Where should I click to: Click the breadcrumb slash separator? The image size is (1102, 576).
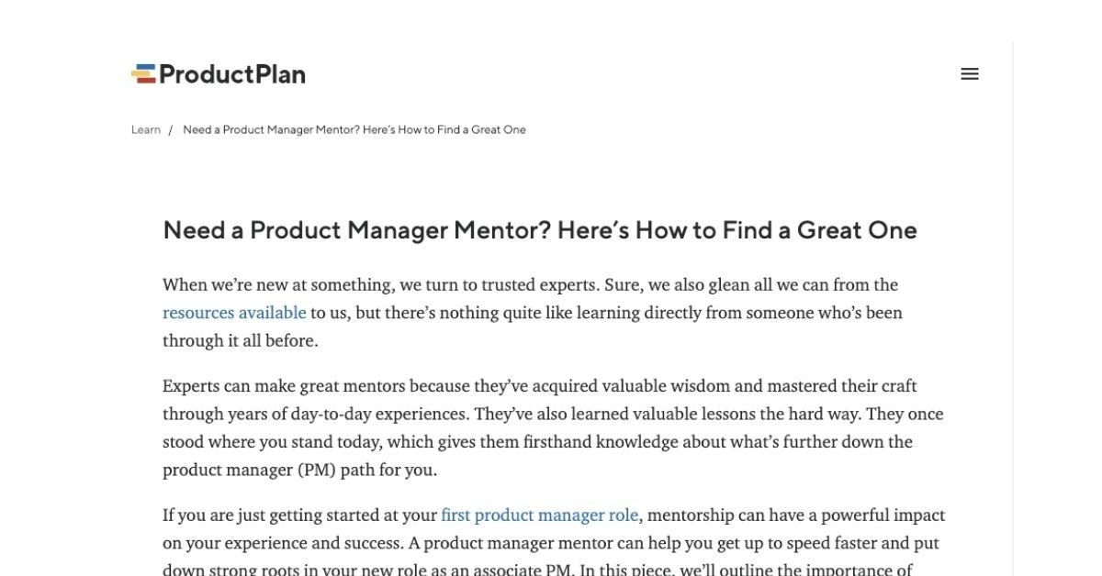(171, 130)
